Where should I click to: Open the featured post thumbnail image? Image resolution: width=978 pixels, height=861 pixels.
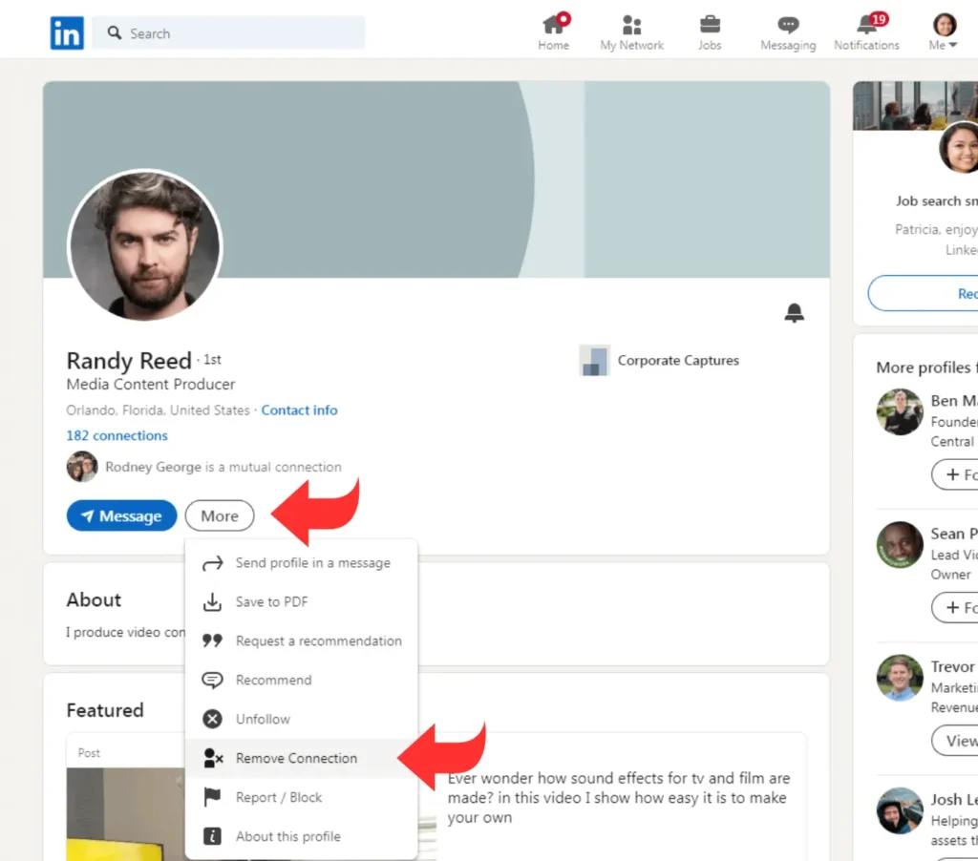(126, 814)
